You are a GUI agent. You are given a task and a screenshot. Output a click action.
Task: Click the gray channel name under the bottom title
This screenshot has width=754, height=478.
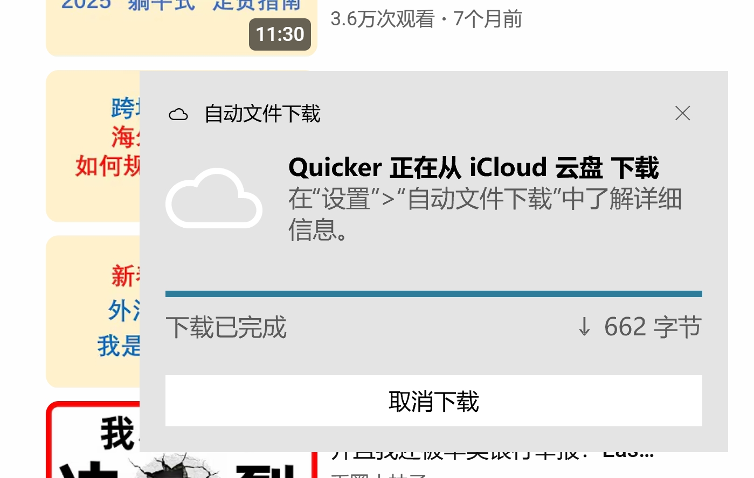pyautogui.click(x=379, y=475)
